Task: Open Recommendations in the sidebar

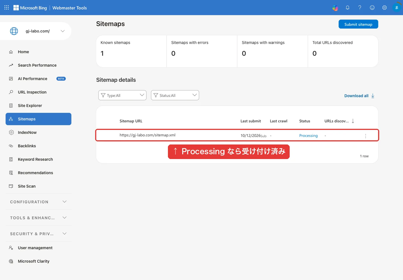Action: [x=38, y=173]
